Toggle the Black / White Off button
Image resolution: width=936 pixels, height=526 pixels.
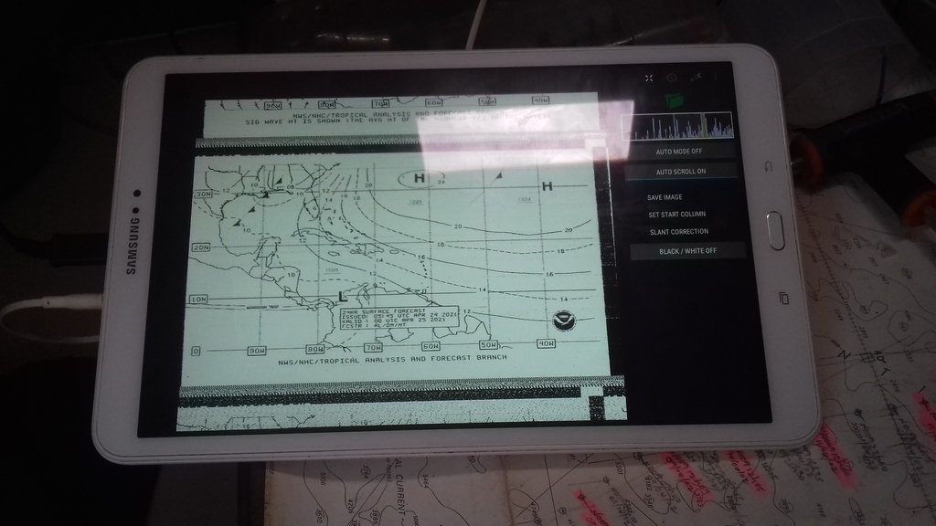(x=687, y=251)
